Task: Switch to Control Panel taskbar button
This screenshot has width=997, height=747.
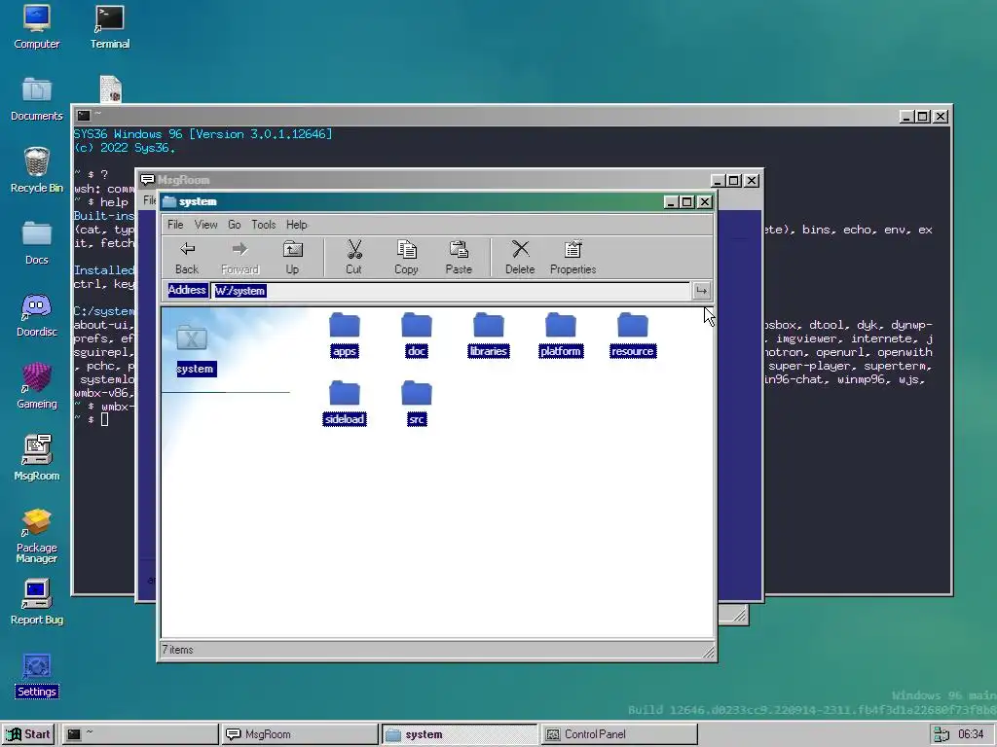Action: coord(619,734)
